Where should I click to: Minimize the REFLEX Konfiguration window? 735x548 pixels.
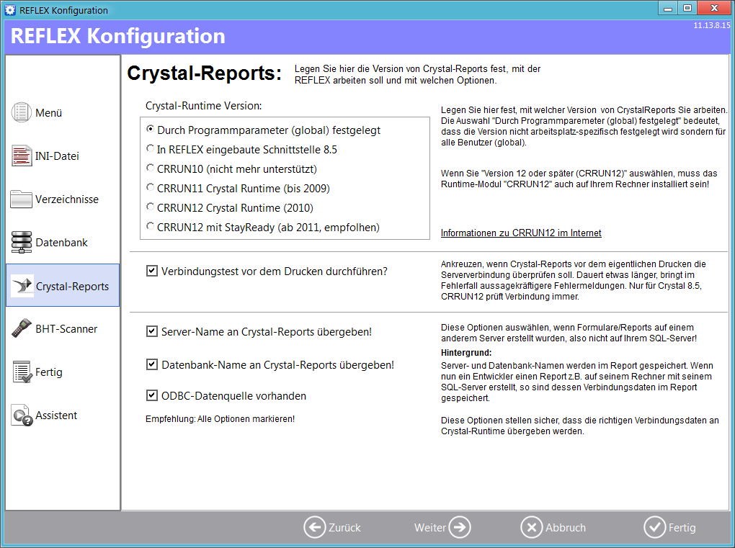coord(668,8)
